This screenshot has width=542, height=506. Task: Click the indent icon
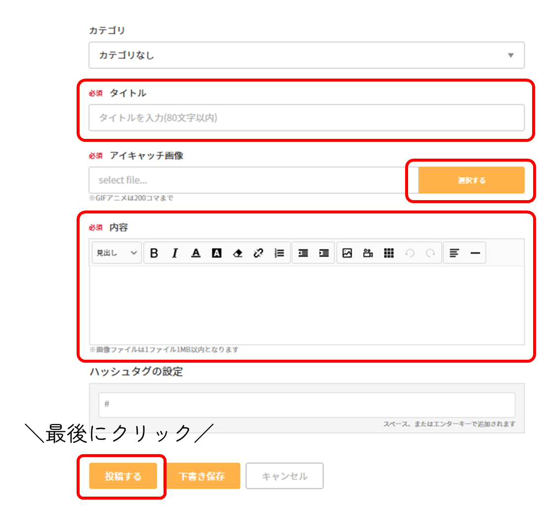pyautogui.click(x=324, y=253)
